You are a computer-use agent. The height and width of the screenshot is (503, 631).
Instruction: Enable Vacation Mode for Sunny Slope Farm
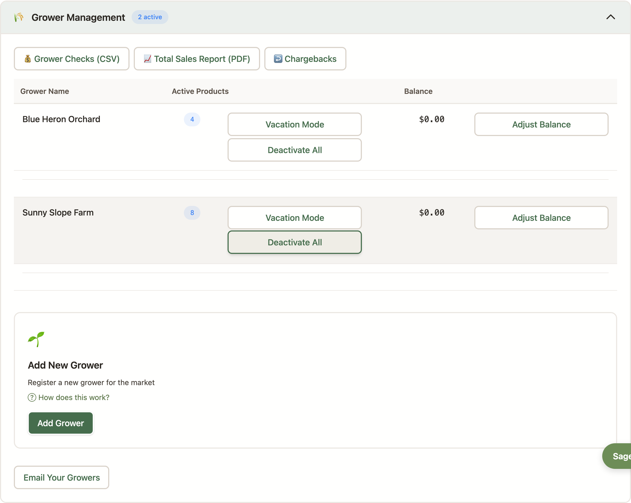click(x=295, y=218)
